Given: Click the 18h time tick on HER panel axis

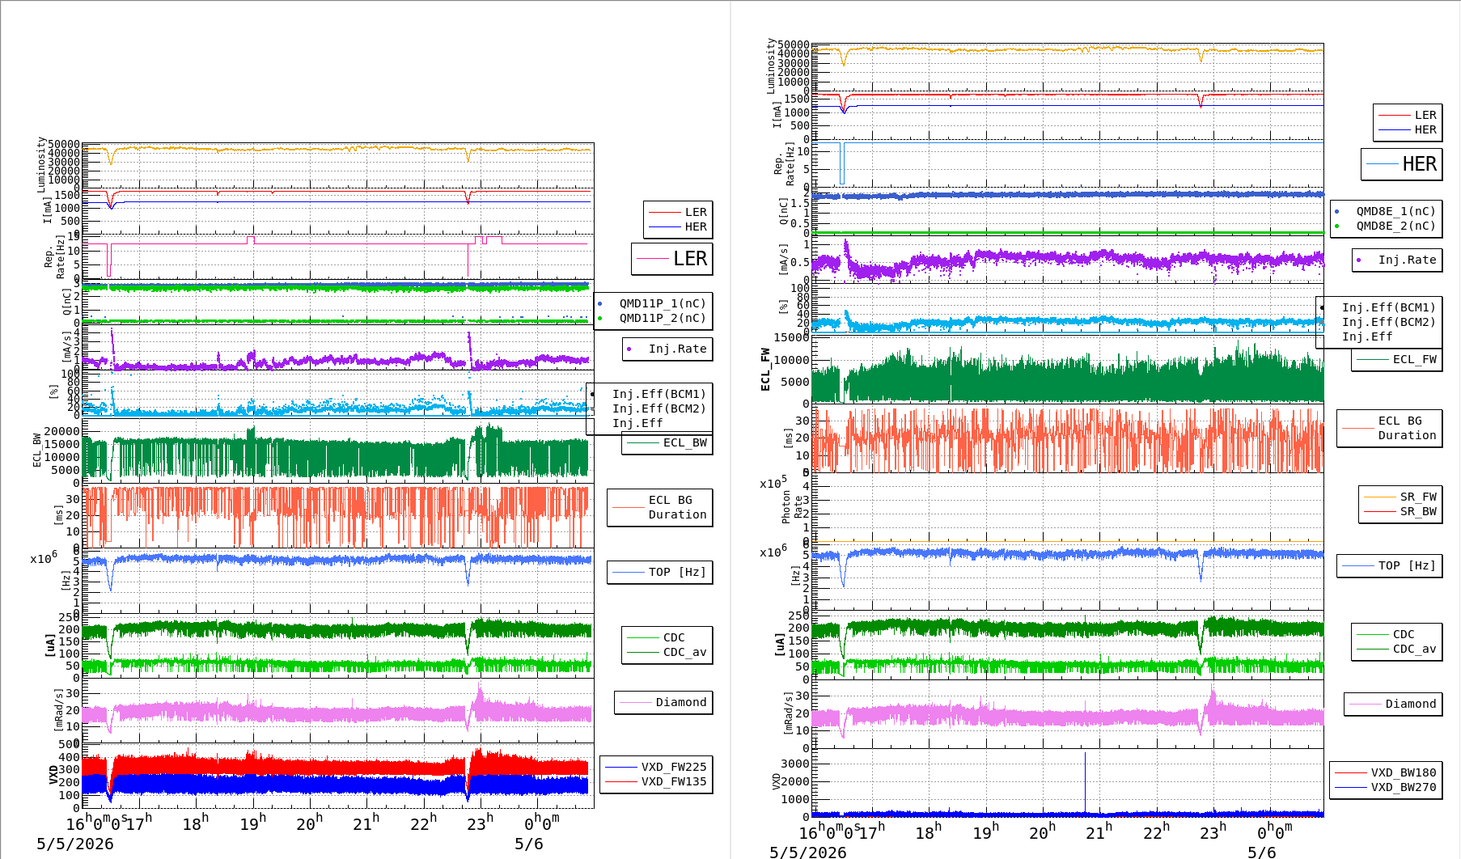Looking at the screenshot, I should click(929, 831).
